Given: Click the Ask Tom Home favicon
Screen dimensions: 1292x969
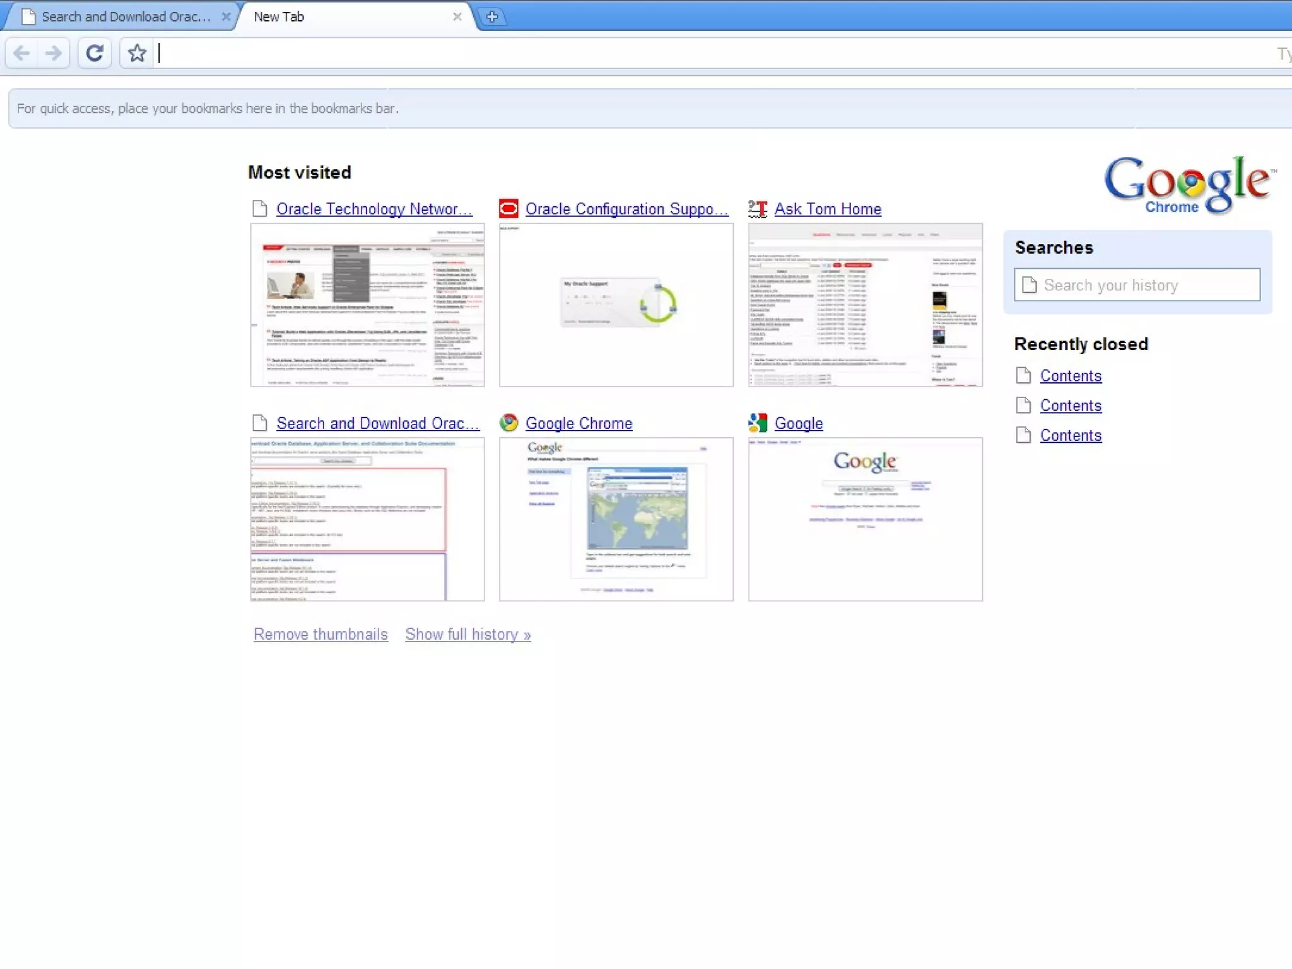Looking at the screenshot, I should [758, 208].
